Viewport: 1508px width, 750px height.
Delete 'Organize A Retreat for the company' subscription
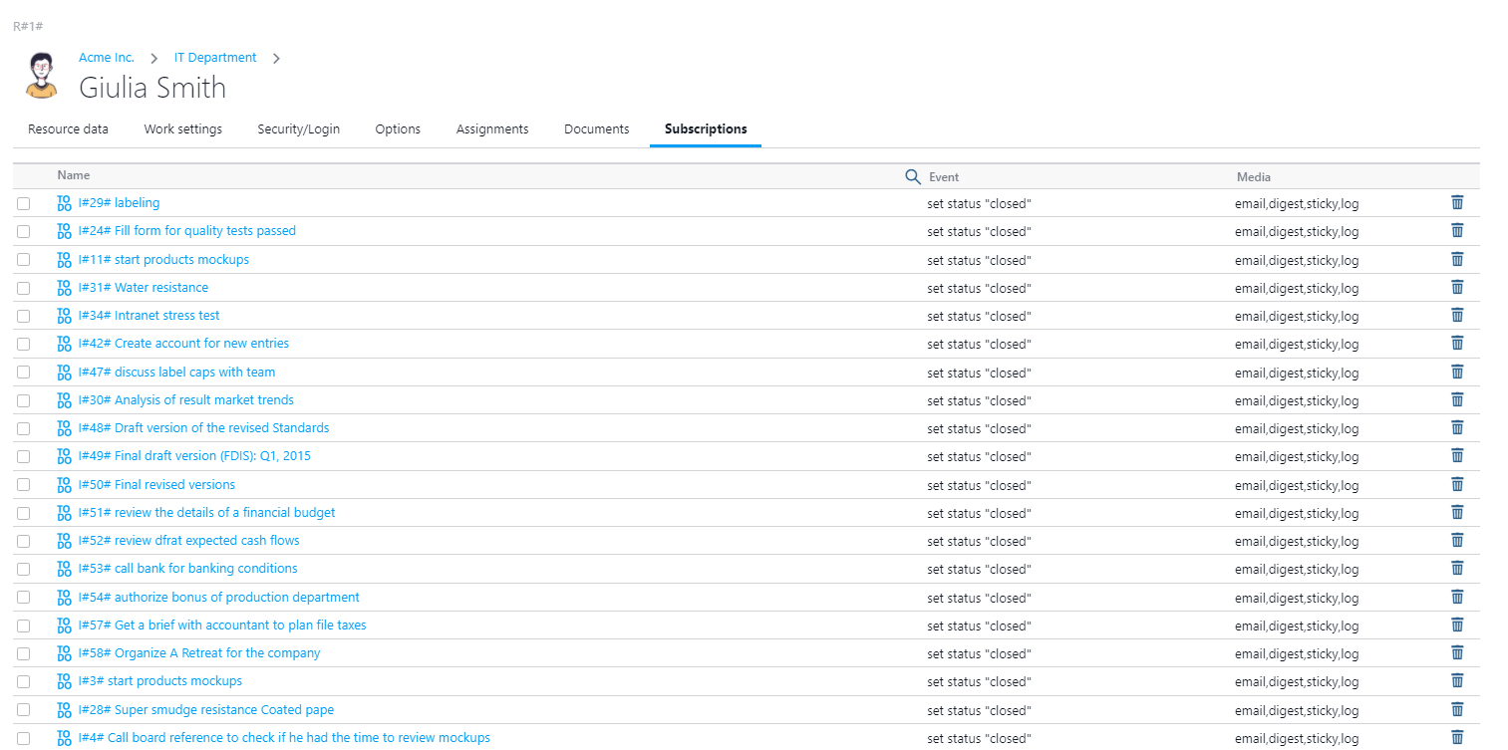click(x=1456, y=652)
